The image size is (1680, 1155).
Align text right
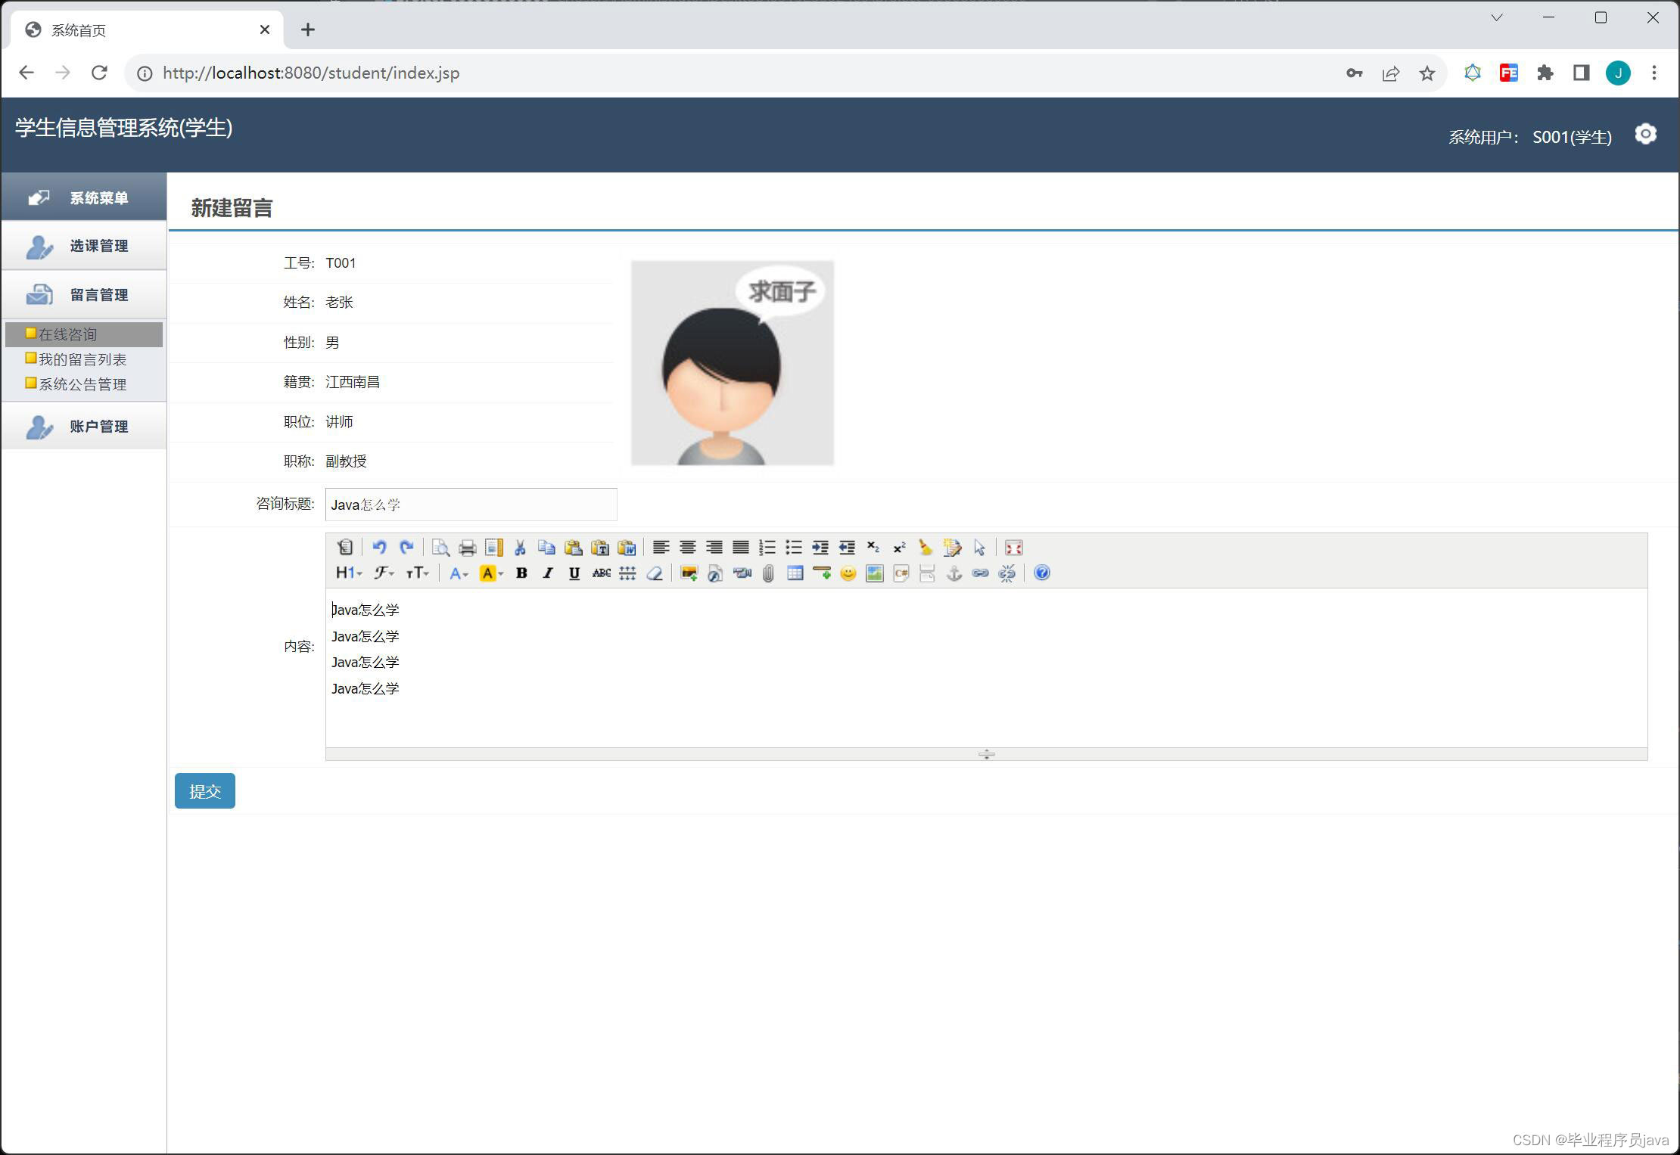pyautogui.click(x=714, y=547)
